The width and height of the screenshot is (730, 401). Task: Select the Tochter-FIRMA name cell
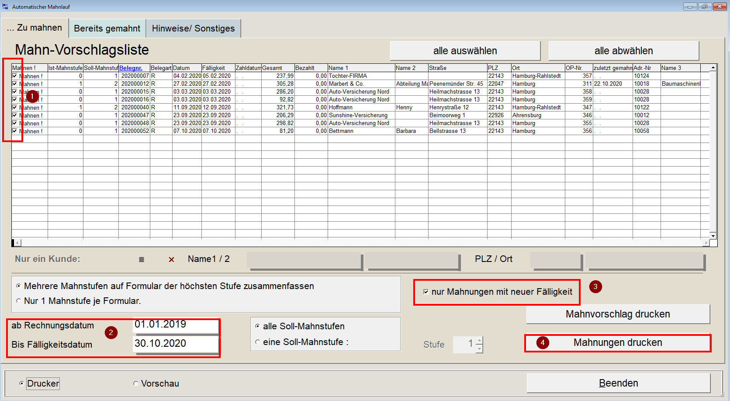[x=361, y=76]
